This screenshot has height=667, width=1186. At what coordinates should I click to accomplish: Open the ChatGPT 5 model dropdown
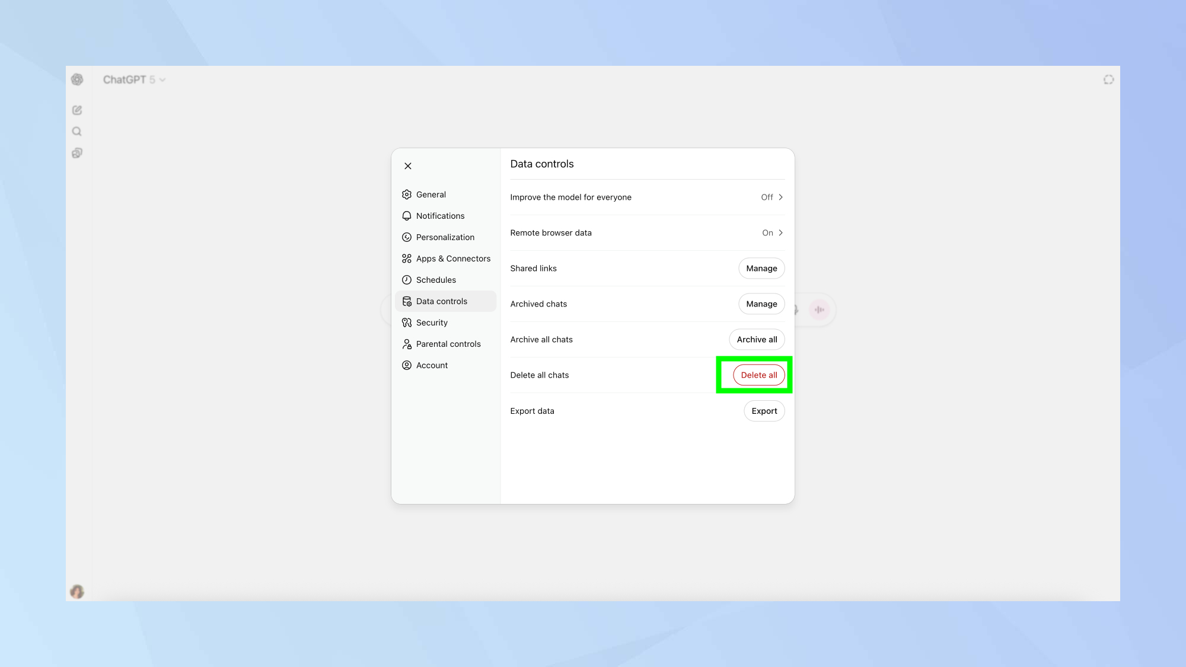[x=134, y=79]
